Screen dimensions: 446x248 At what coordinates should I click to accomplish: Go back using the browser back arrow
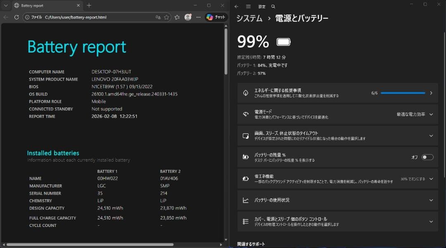pyautogui.click(x=5, y=17)
